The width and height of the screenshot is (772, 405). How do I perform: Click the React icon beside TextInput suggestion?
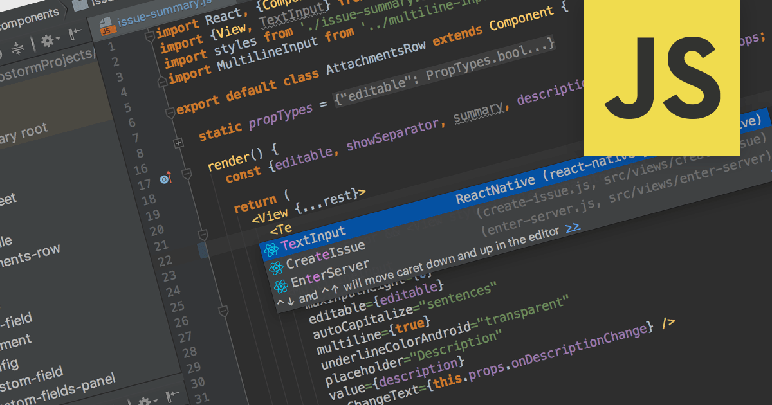click(271, 249)
